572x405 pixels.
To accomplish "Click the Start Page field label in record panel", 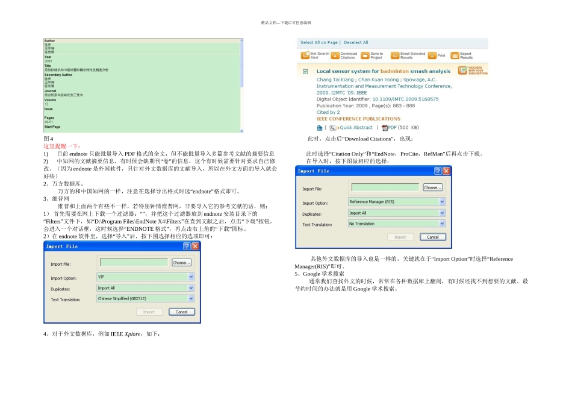I will 52,127.
